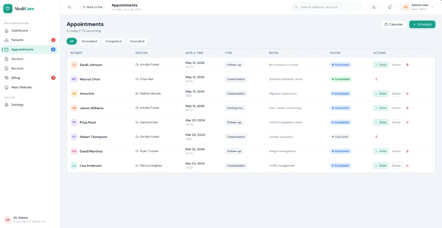Open the notifications bell
This screenshot has width=442, height=228.
(390, 7)
